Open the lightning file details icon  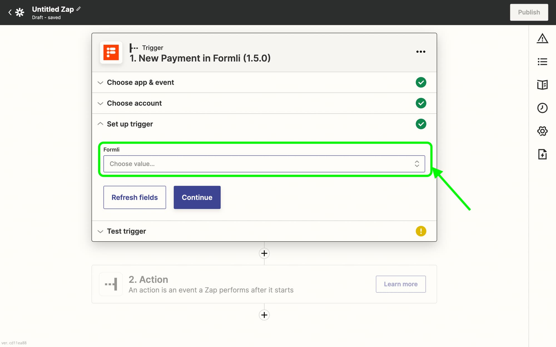(x=542, y=154)
